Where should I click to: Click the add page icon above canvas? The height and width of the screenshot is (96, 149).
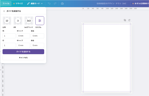(129, 20)
